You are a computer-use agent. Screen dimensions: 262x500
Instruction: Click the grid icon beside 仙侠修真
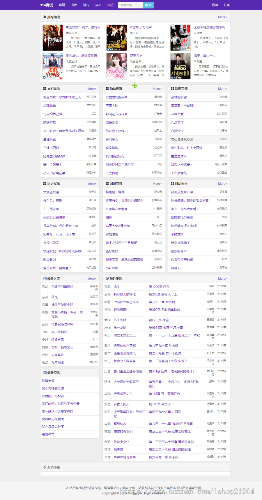coord(107,89)
